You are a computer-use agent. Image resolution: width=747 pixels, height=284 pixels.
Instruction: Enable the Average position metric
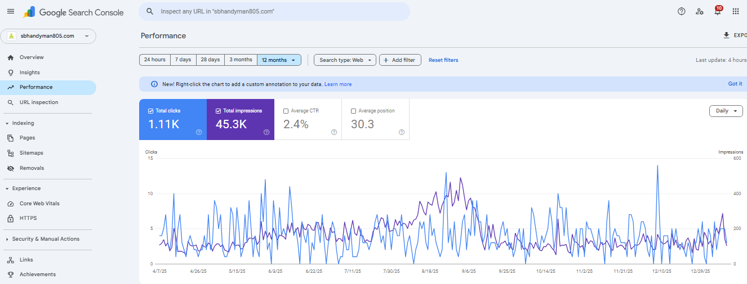click(x=354, y=111)
